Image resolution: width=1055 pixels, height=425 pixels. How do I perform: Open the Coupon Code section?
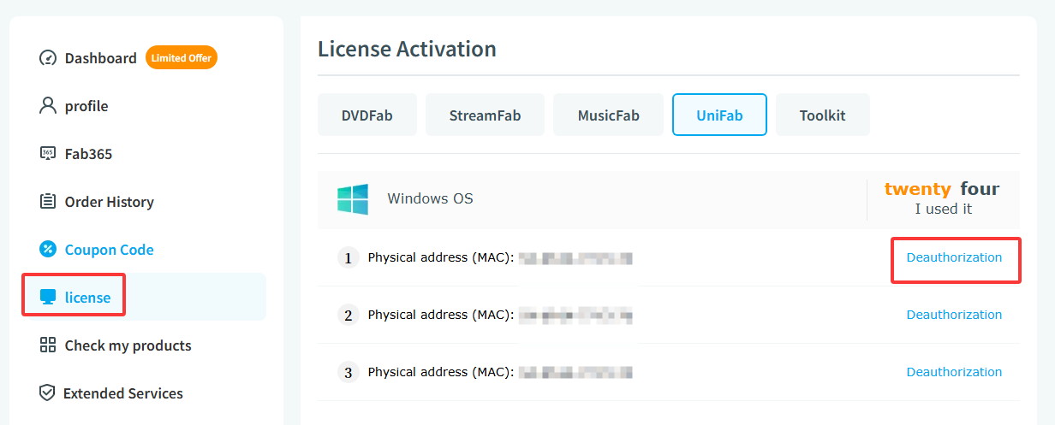click(x=110, y=250)
